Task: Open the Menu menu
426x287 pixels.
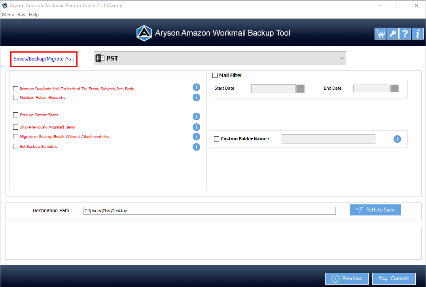Action: pos(8,15)
